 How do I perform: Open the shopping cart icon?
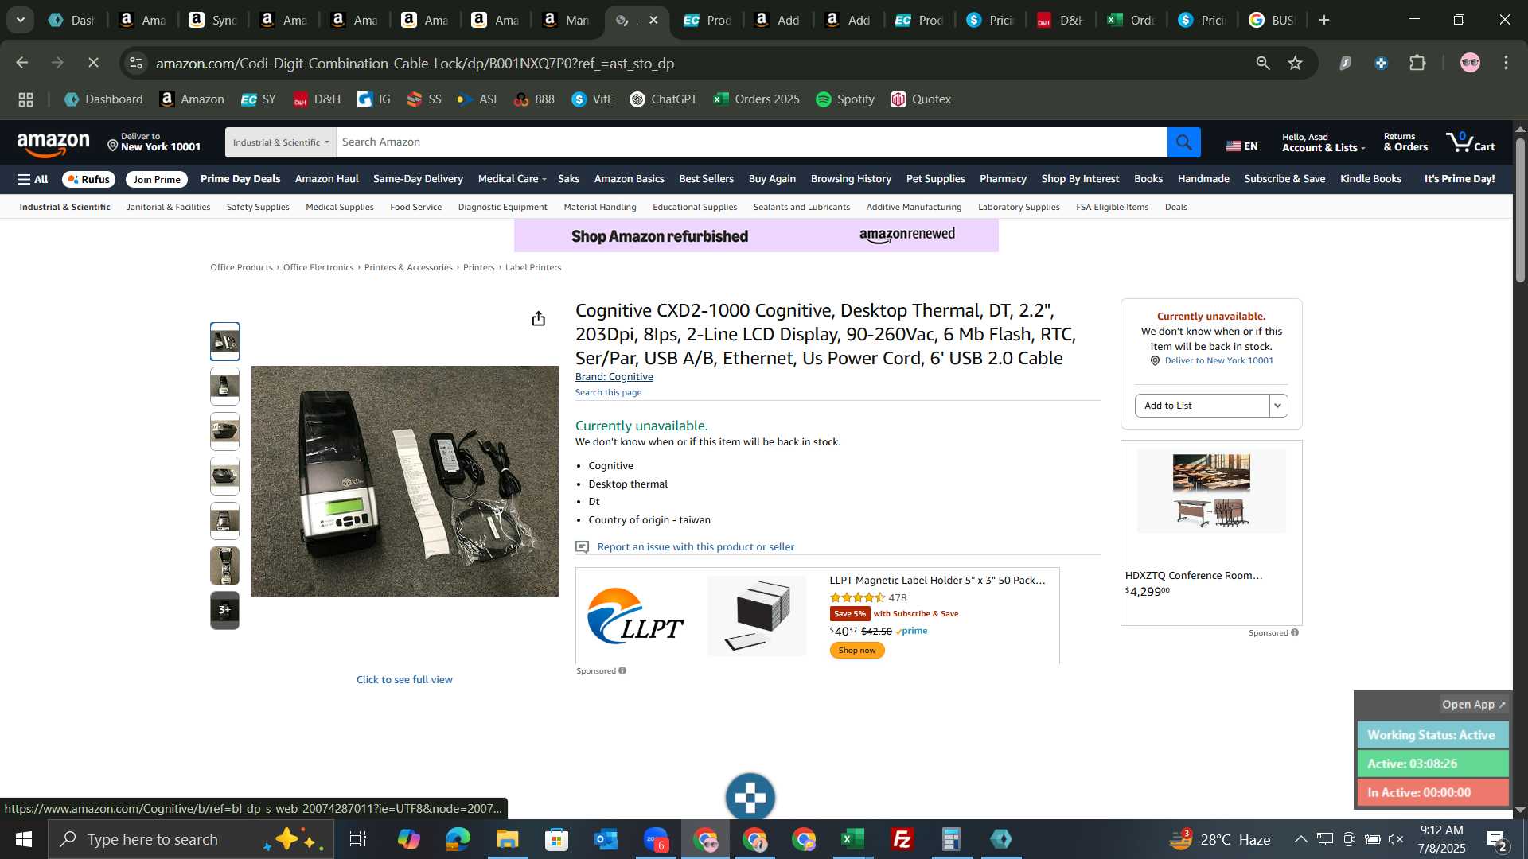point(1471,142)
